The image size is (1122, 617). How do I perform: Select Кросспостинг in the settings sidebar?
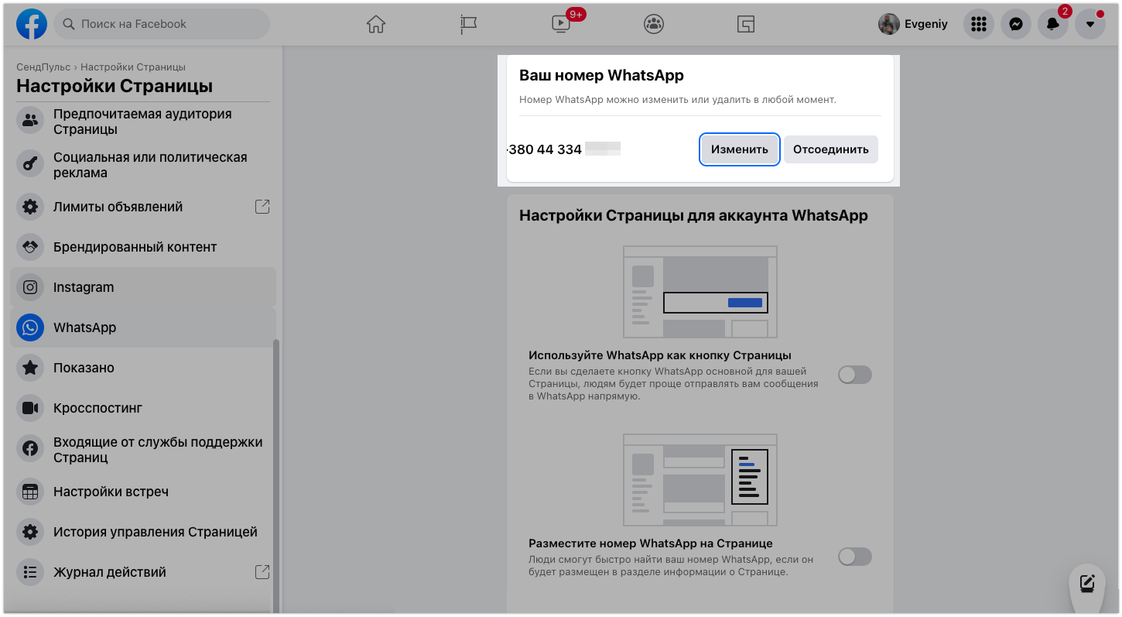pos(97,408)
